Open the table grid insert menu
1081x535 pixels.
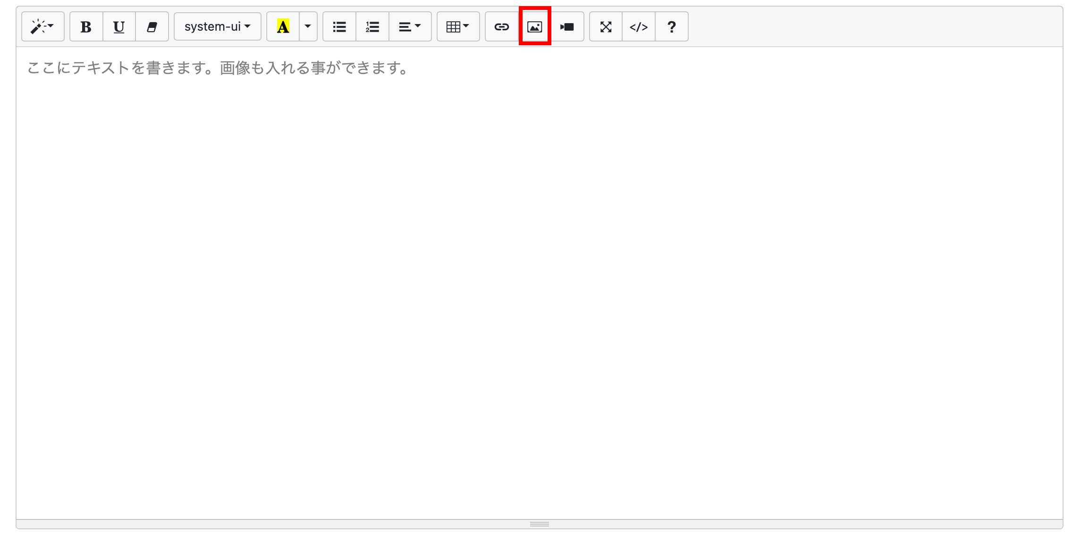point(457,27)
